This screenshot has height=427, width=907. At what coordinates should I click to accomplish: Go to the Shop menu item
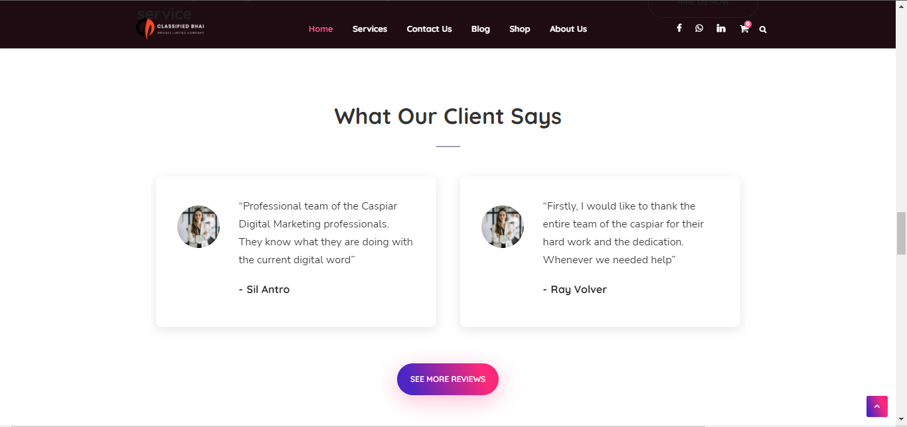[x=520, y=29]
